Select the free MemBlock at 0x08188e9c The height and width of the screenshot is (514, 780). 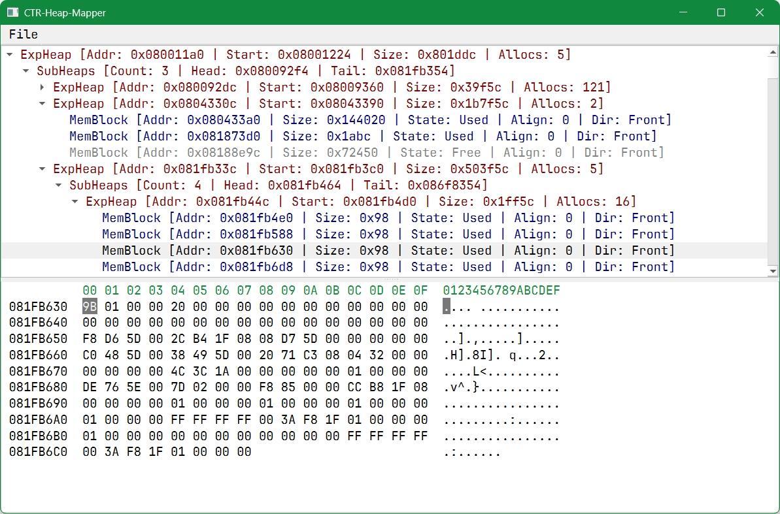click(367, 153)
